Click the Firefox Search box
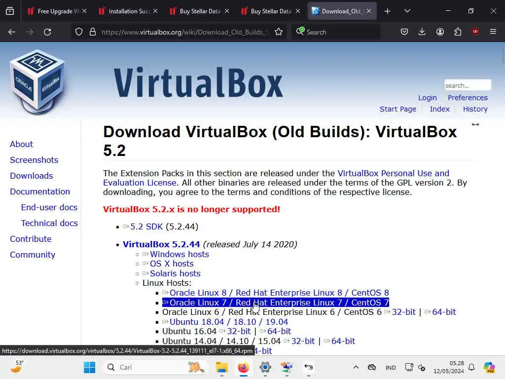505x379 pixels. coord(336,32)
